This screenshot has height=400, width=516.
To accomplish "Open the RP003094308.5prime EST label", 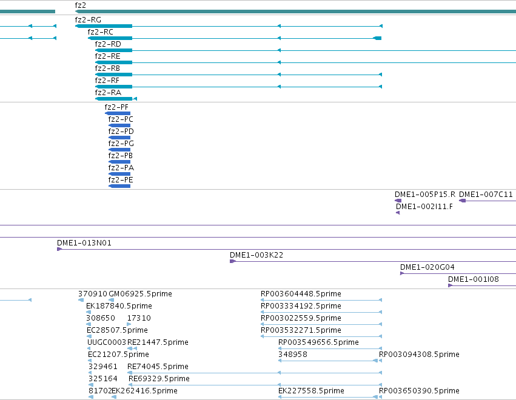I will [x=419, y=355].
